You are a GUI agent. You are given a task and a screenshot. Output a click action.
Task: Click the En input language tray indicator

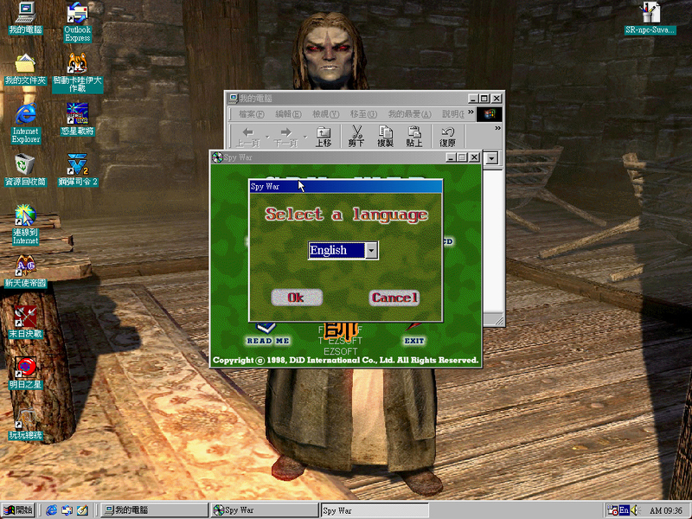(x=624, y=510)
